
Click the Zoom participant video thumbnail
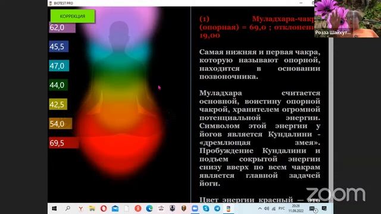pyautogui.click(x=348, y=18)
